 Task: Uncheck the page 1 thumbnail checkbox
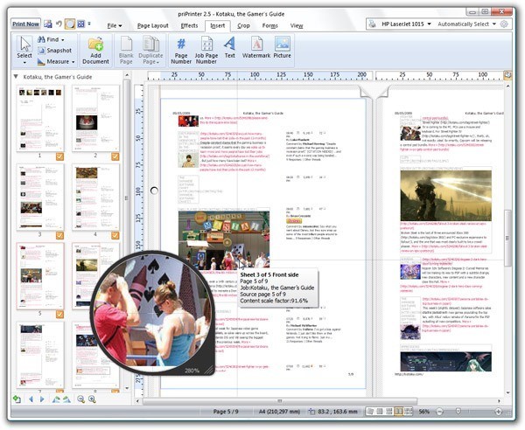coord(59,156)
